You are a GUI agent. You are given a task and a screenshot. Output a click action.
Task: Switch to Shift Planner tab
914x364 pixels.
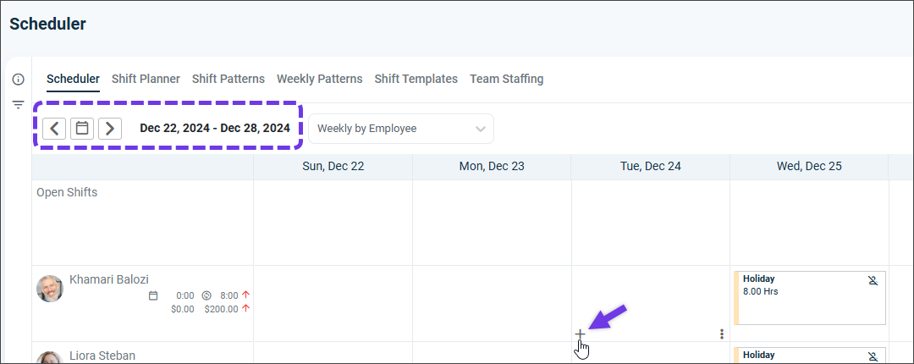146,79
